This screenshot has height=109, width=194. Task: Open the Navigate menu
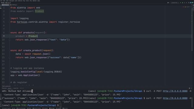(x=12, y=1)
